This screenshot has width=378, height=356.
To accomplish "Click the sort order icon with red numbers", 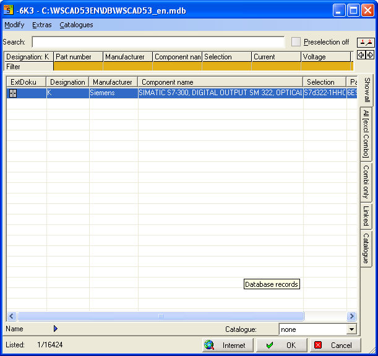I will point(366,43).
